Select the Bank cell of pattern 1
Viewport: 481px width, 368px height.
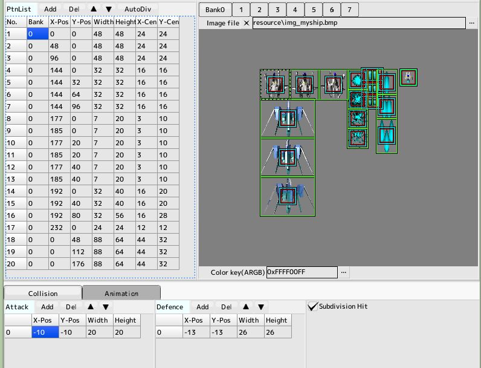click(x=37, y=34)
